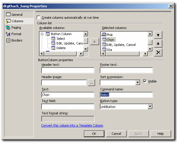Screen dimensions: 177x143
Task: Browse for header image with ellipsis button
Action: 92,83
